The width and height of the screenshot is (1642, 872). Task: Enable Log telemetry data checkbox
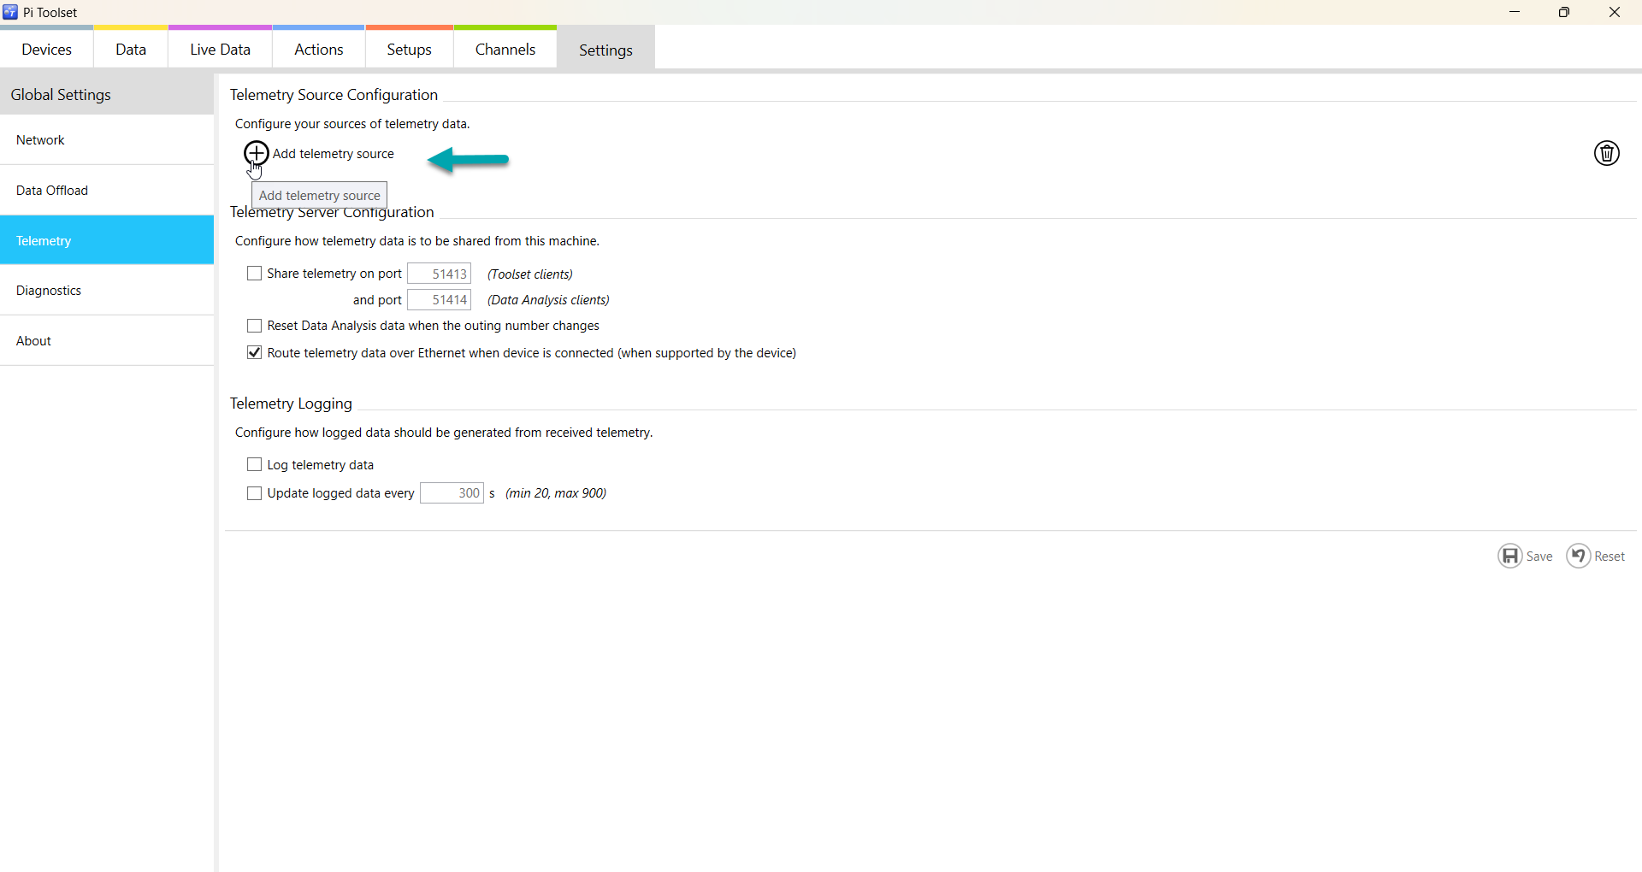click(254, 464)
